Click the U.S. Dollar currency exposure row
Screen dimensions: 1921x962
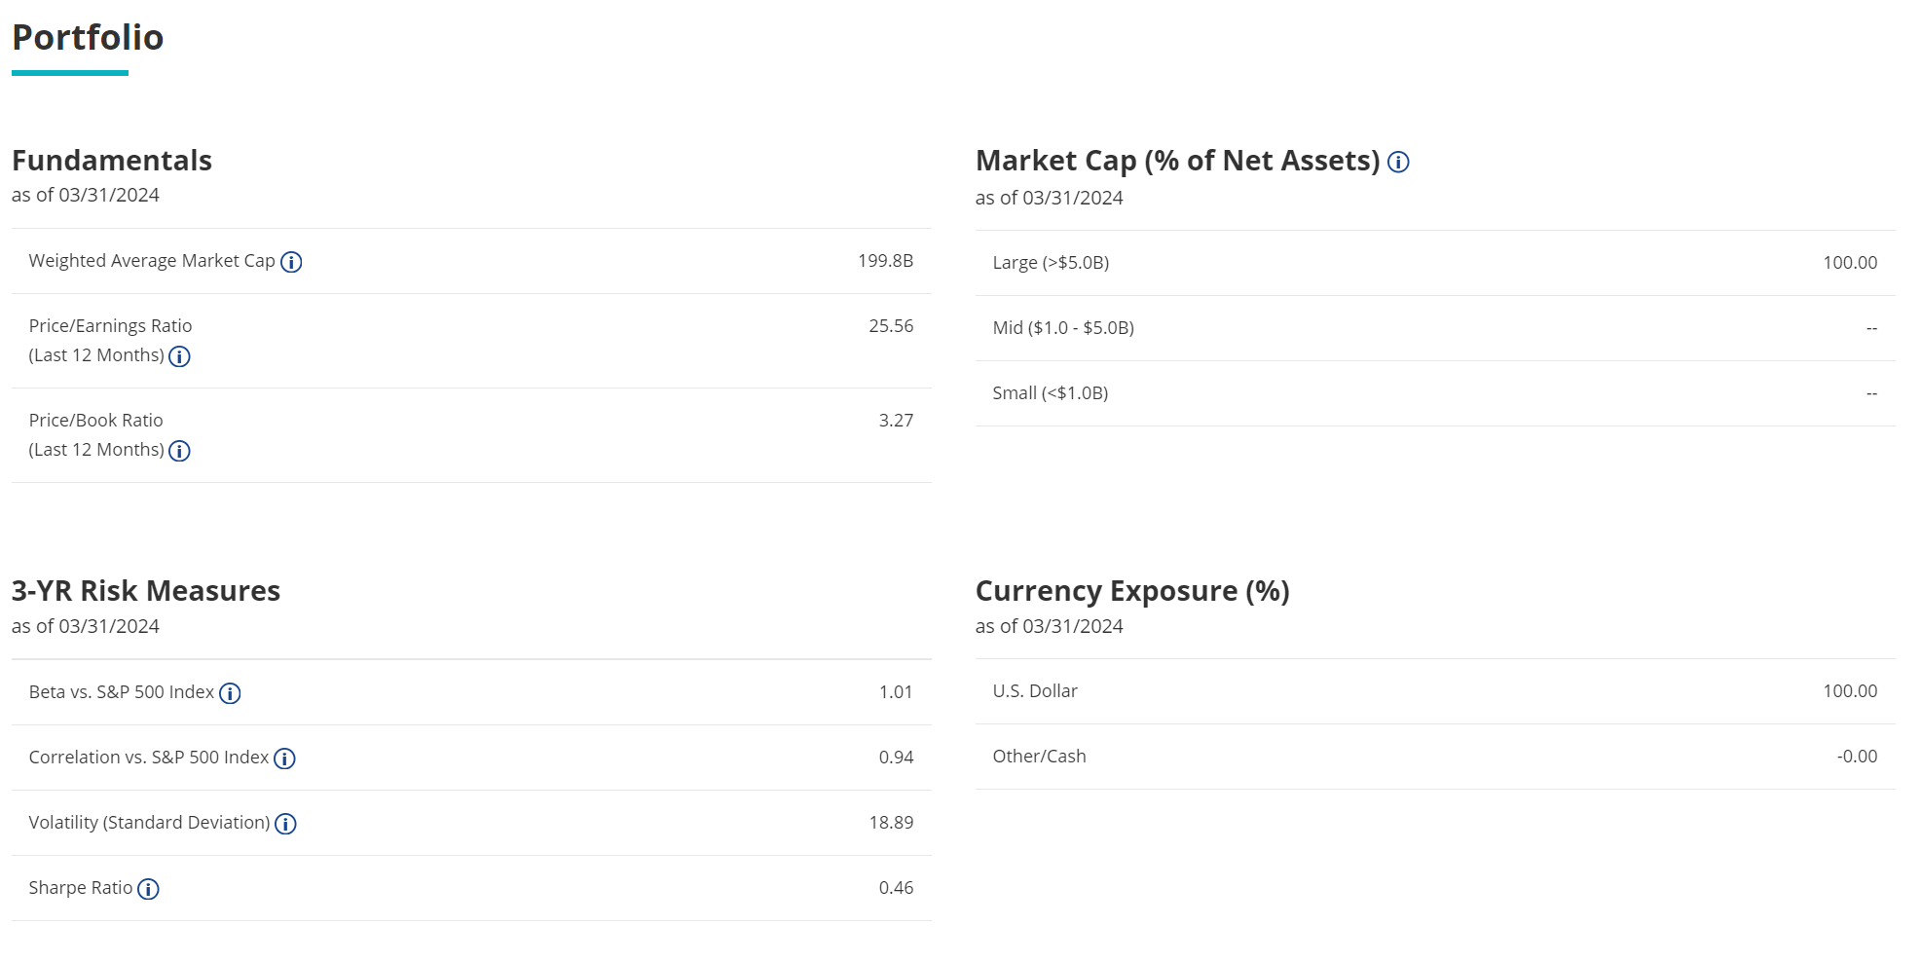tap(1035, 691)
